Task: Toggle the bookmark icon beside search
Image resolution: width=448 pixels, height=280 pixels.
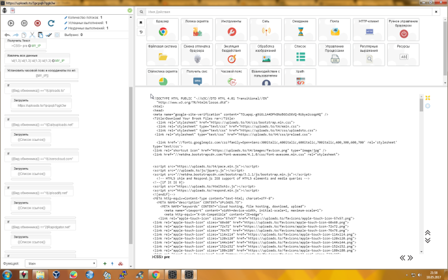Action: tap(140, 22)
